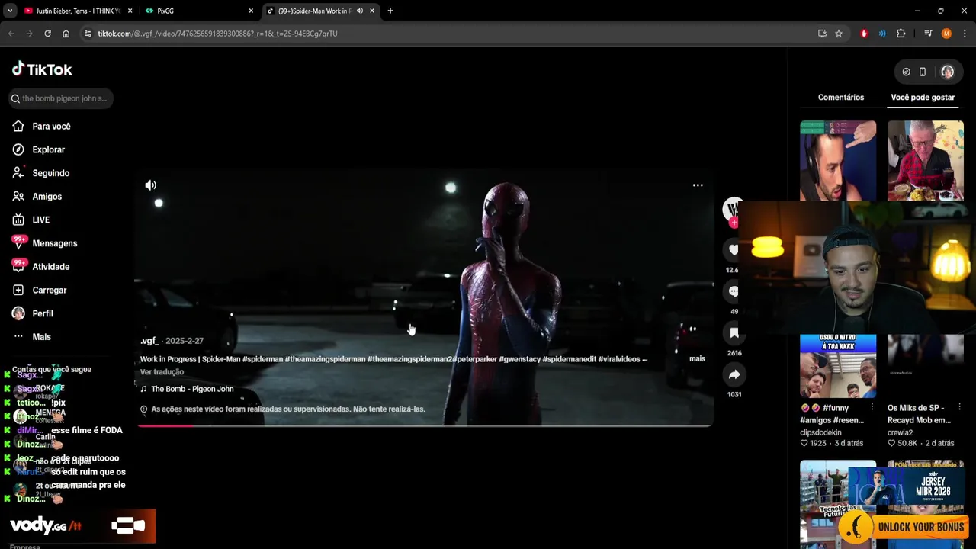The width and height of the screenshot is (976, 549).
Task: Click the #spiderman hashtag
Action: click(x=262, y=359)
